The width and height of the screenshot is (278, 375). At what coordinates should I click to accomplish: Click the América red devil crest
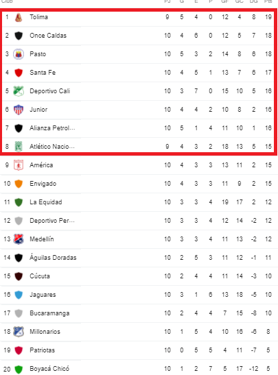click(x=19, y=165)
